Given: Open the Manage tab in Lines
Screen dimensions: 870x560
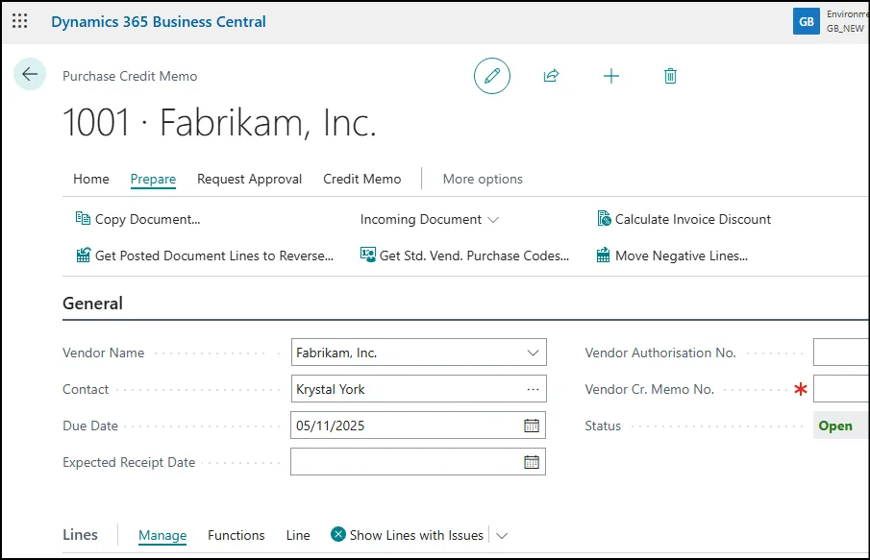Looking at the screenshot, I should click(162, 536).
